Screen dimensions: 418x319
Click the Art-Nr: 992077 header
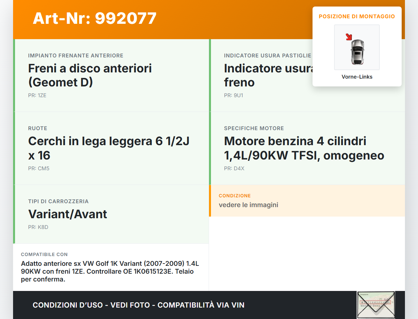95,19
